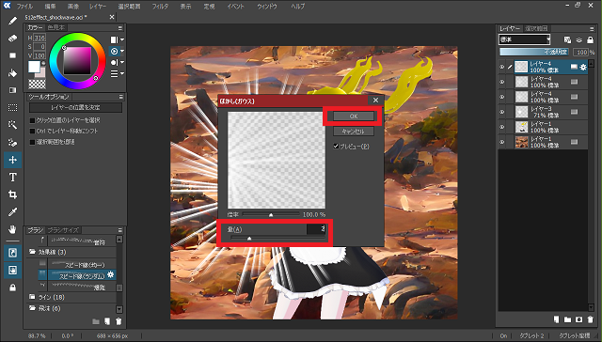
Task: Hide the desert background レイヤー1 layer
Action: coord(502,142)
